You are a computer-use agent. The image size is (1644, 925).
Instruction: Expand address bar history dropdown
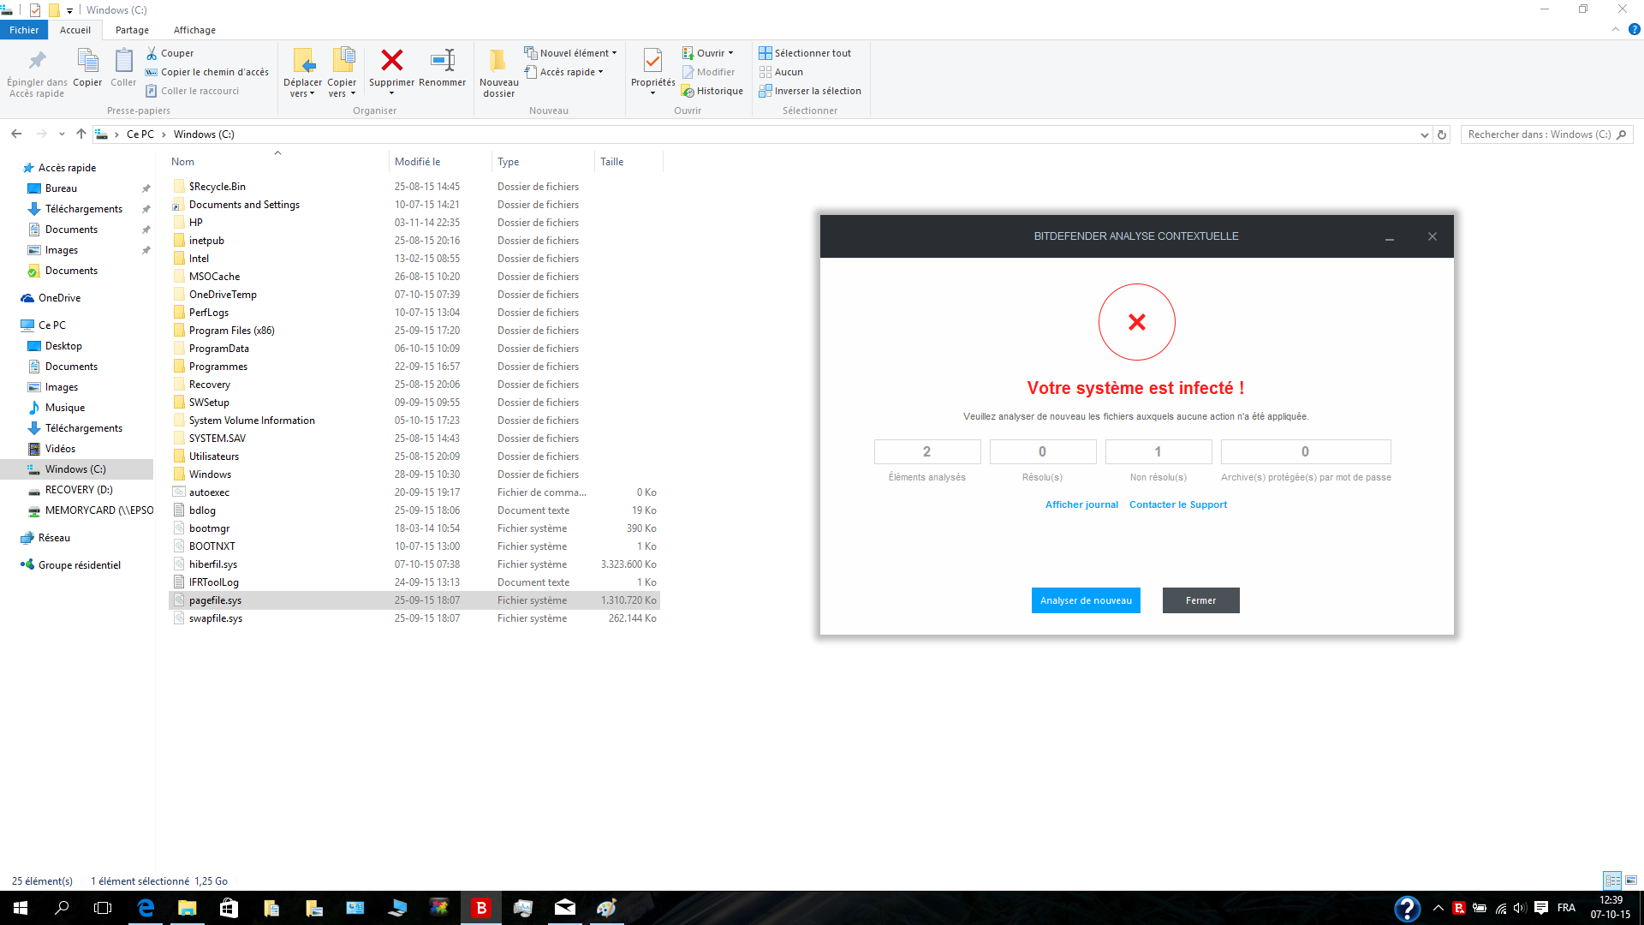pyautogui.click(x=1424, y=134)
